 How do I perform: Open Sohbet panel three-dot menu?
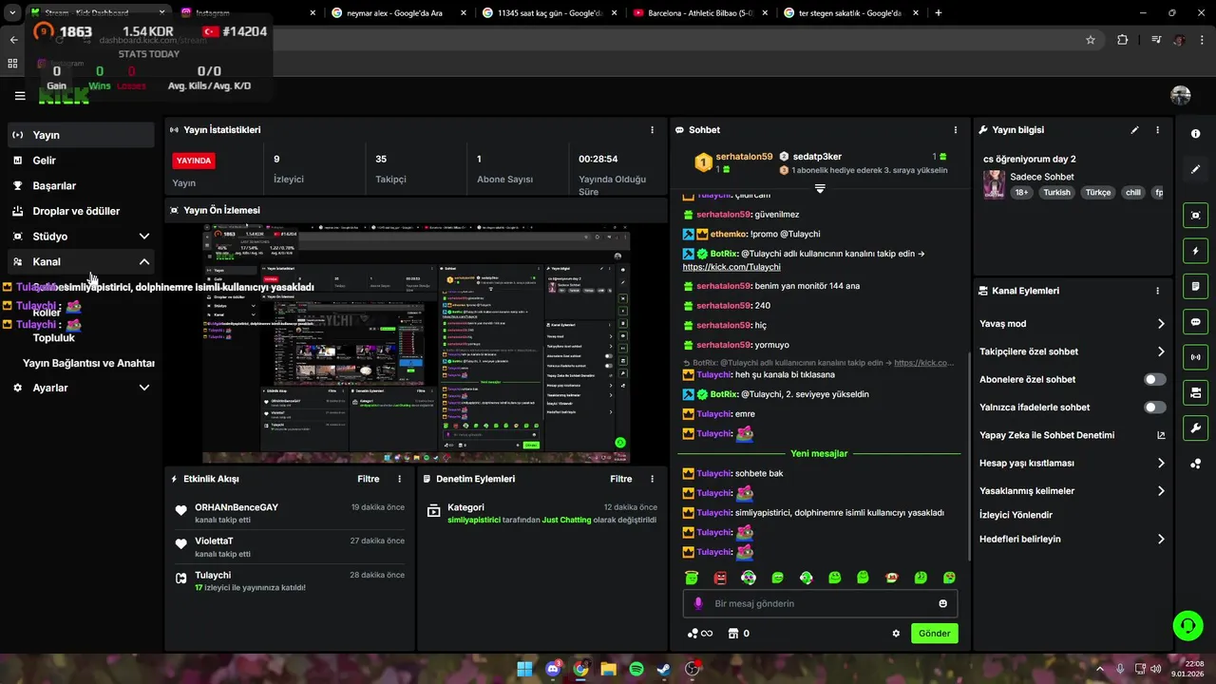coord(956,130)
